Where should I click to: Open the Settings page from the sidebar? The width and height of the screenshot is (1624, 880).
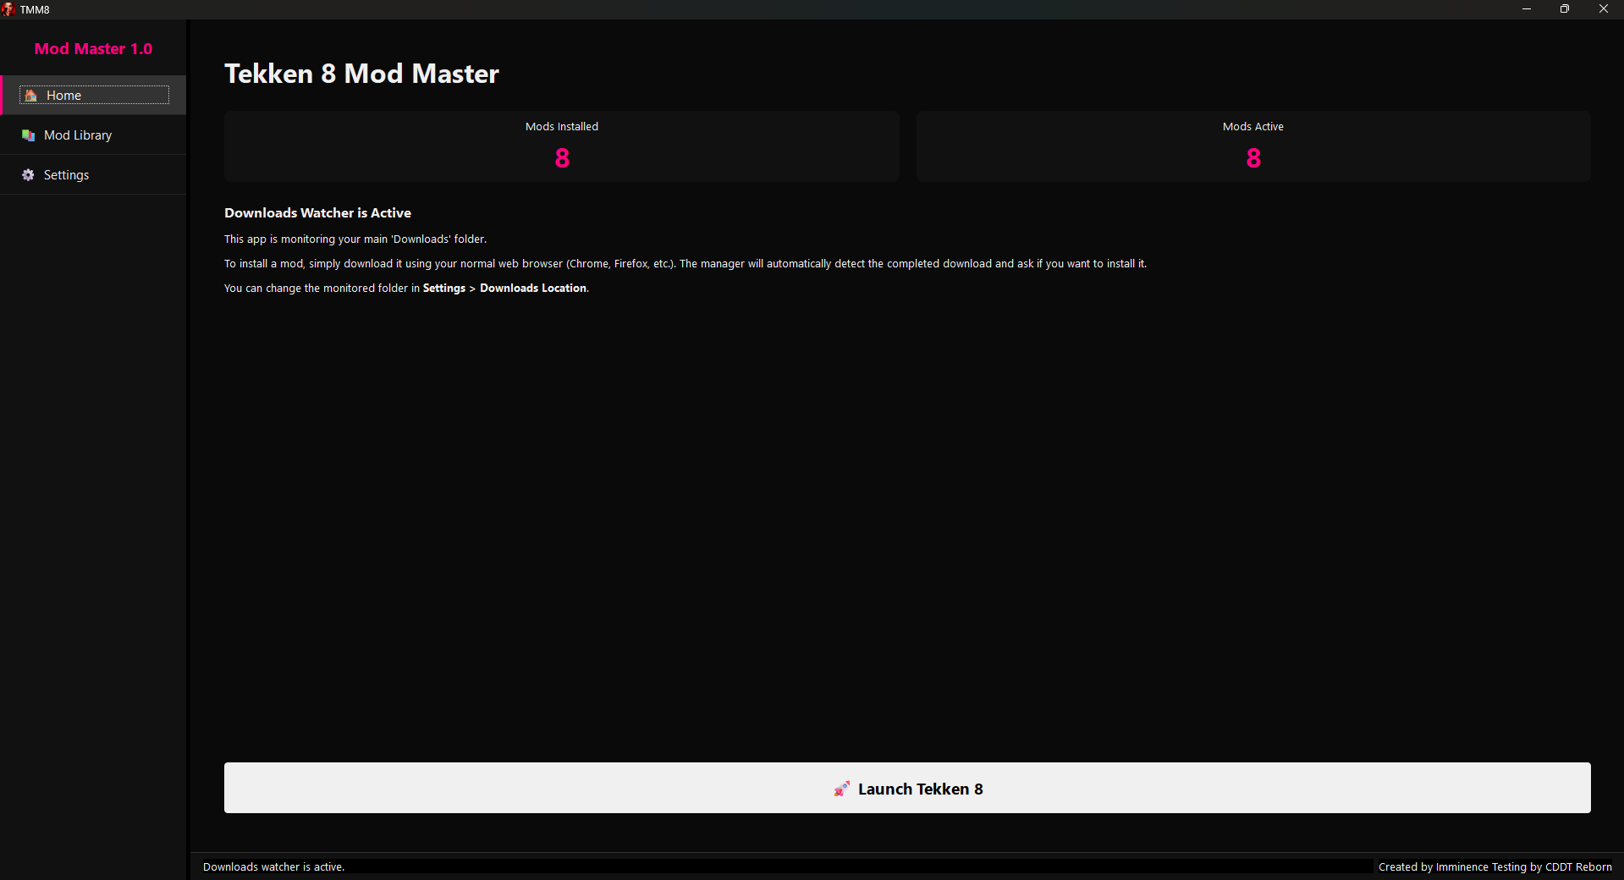[66, 175]
